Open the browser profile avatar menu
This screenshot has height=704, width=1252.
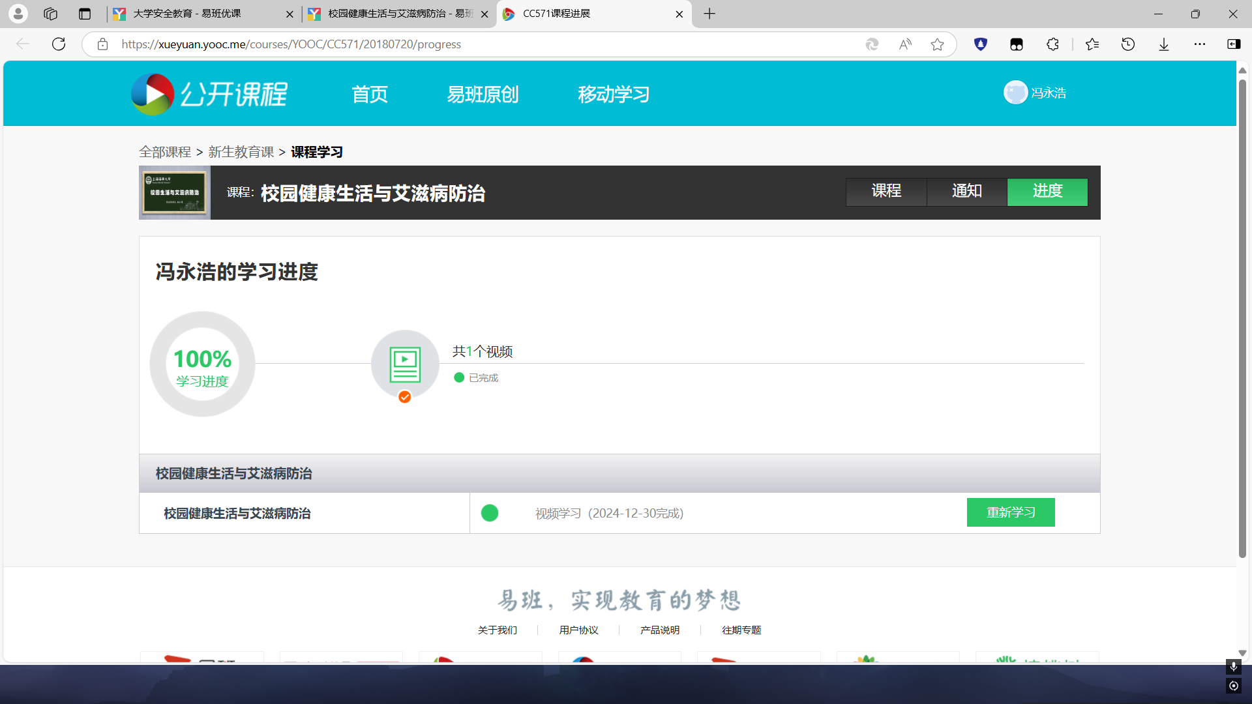[x=18, y=14]
